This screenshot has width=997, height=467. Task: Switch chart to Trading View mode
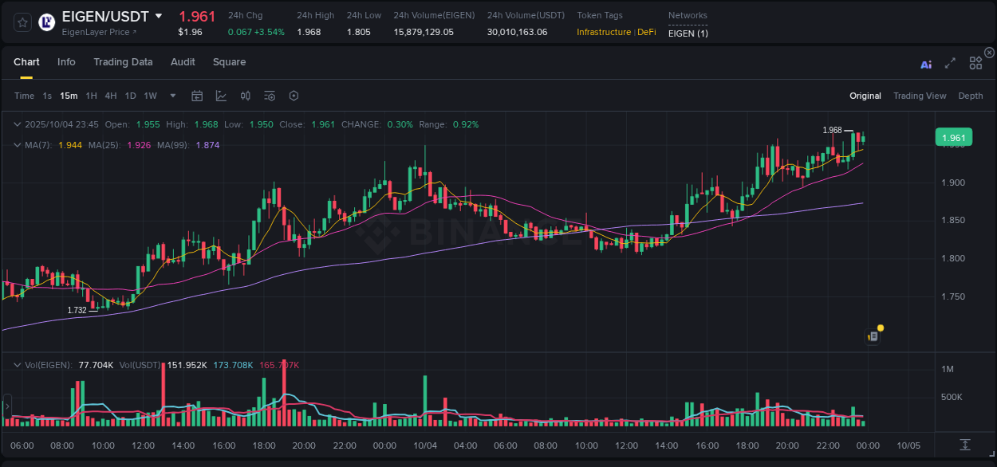920,96
